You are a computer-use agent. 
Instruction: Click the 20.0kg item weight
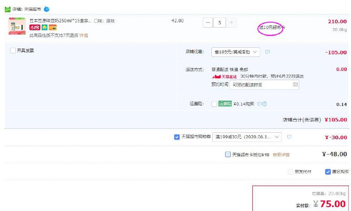click(x=340, y=29)
